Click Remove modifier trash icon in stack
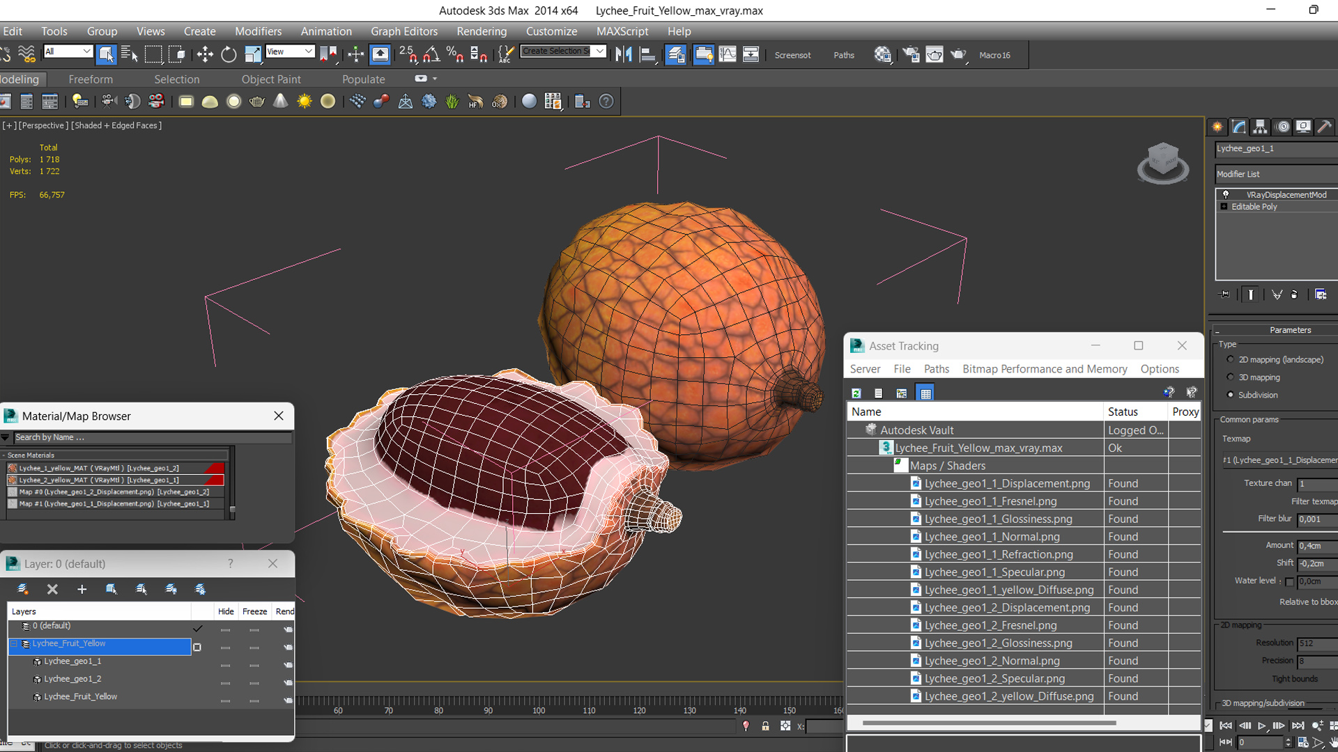The image size is (1338, 752). 1295,295
